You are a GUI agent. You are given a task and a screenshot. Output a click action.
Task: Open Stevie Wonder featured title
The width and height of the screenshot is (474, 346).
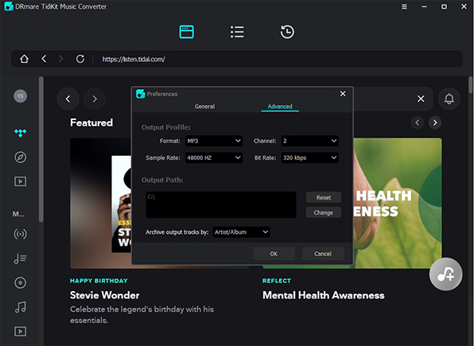coord(105,295)
